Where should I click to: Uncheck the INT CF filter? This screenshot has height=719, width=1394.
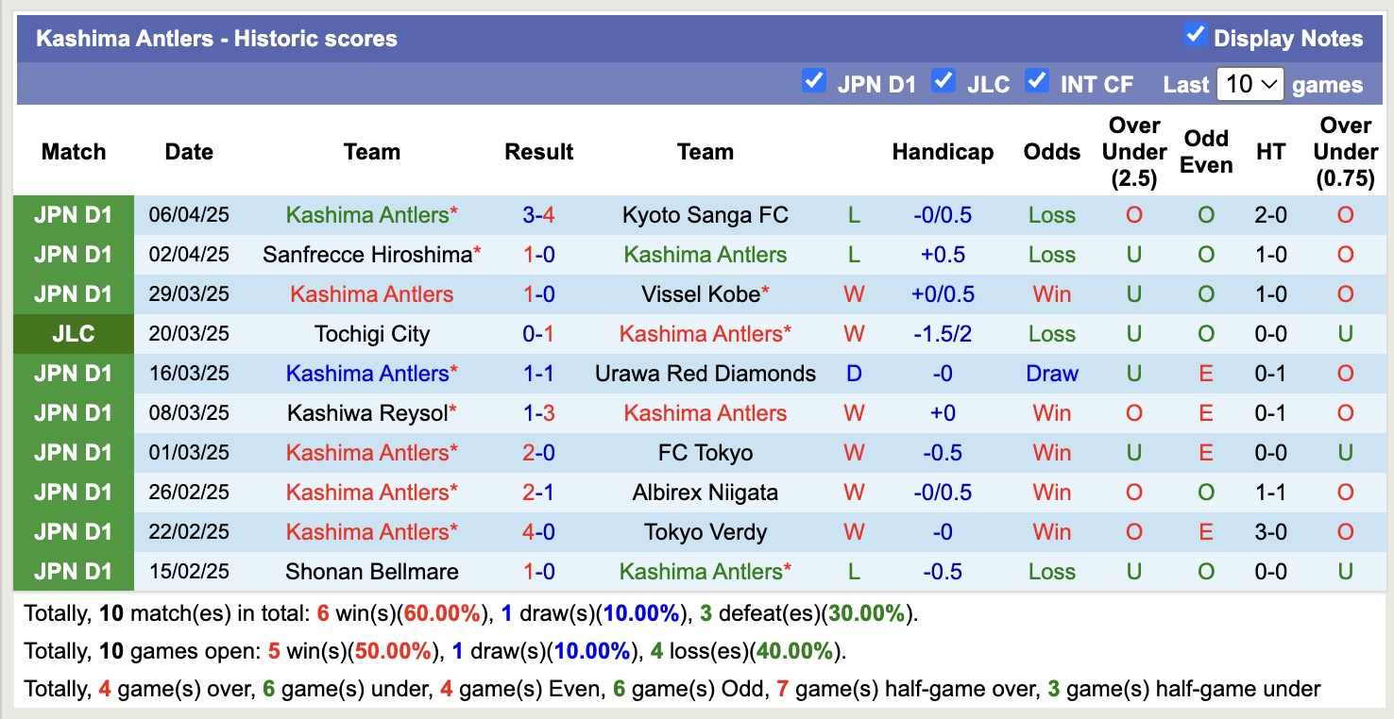(1036, 81)
